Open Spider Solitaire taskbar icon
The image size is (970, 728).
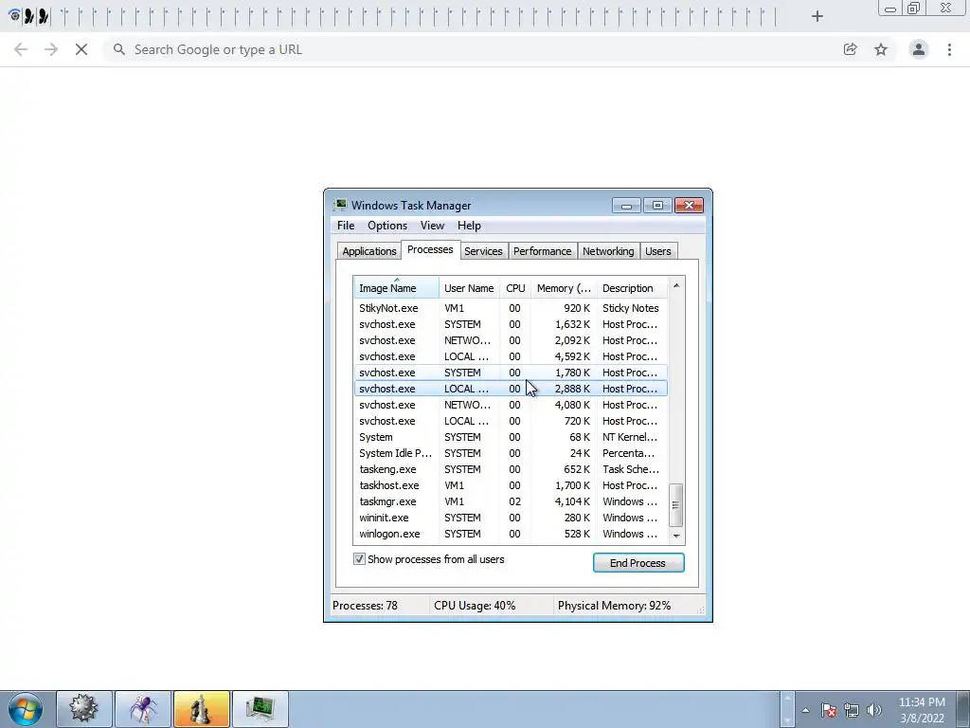pos(143,709)
